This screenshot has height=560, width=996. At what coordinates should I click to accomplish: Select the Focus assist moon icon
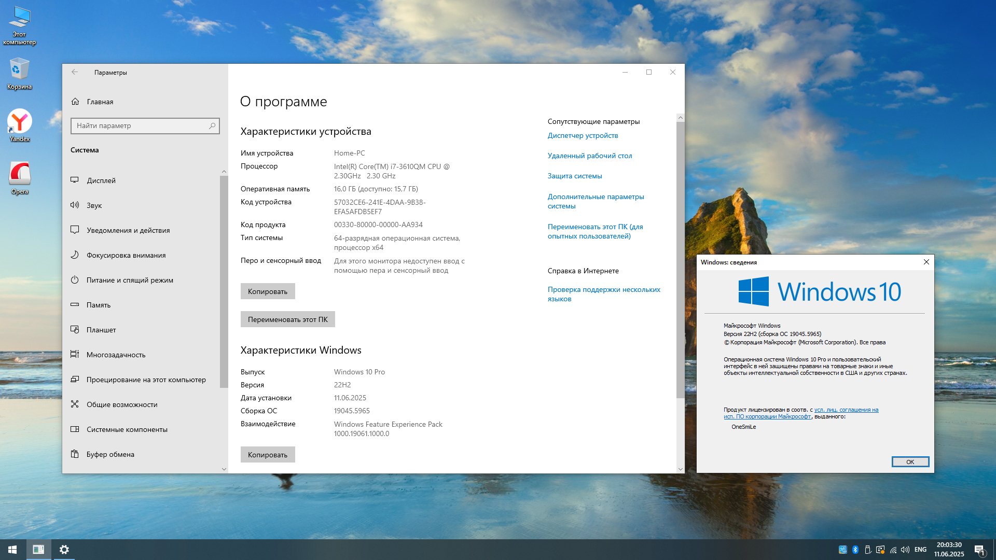click(75, 255)
